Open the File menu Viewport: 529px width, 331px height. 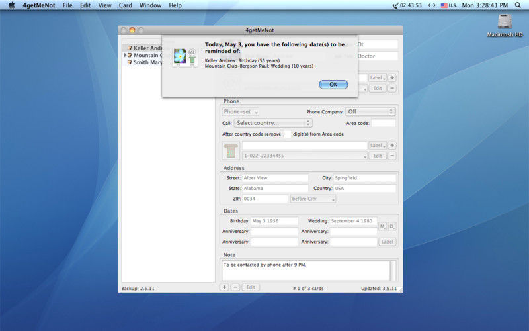pyautogui.click(x=67, y=5)
